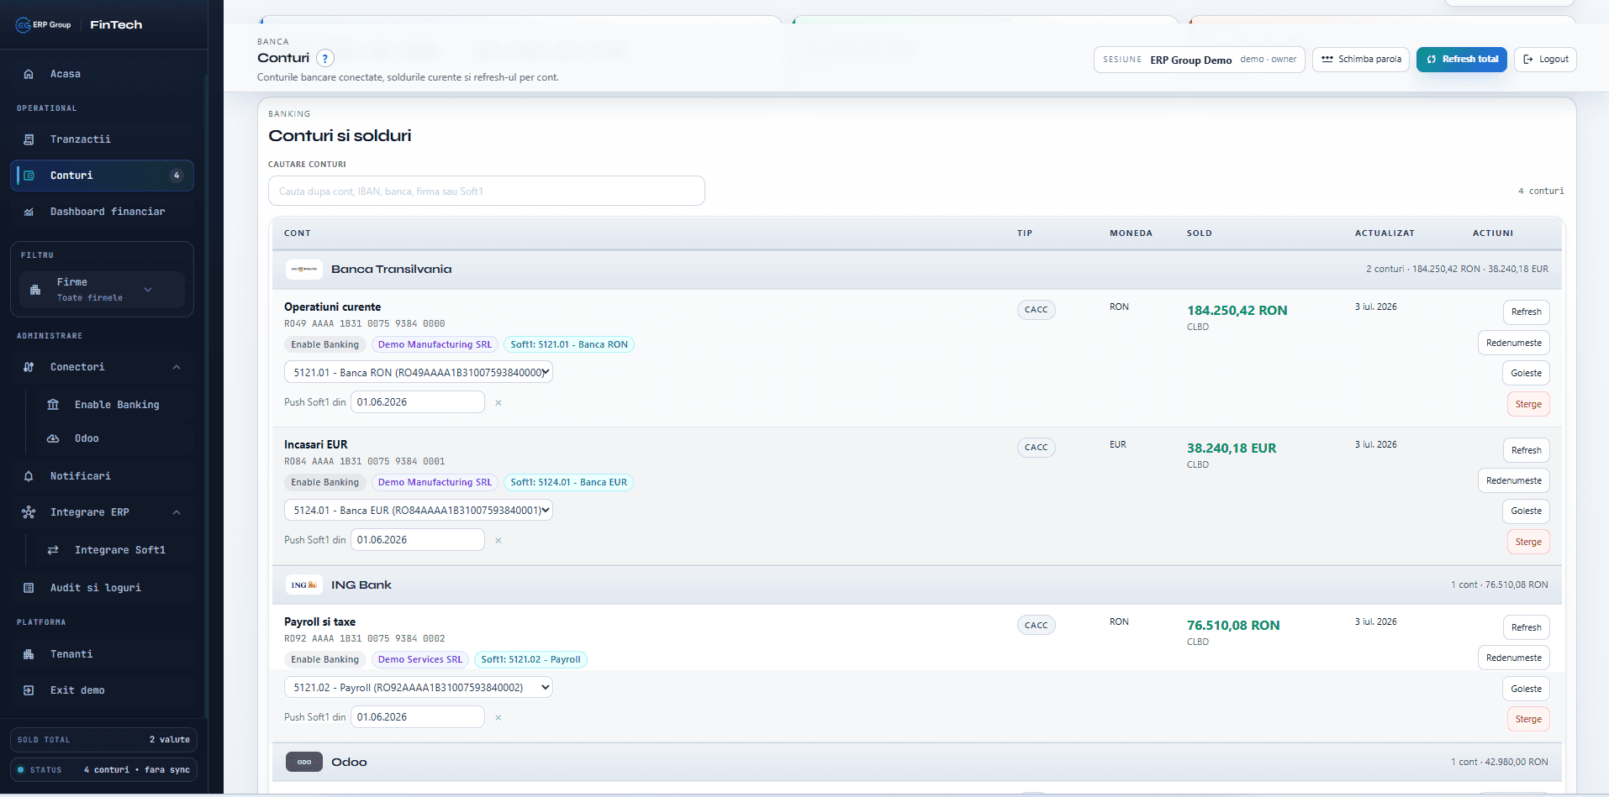The width and height of the screenshot is (1609, 797).
Task: Click the Odoo group logo badge
Action: click(x=303, y=763)
